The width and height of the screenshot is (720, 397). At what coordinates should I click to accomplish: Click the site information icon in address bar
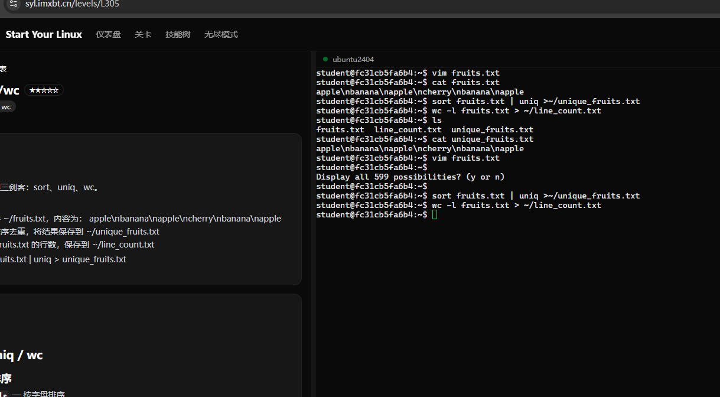point(14,4)
